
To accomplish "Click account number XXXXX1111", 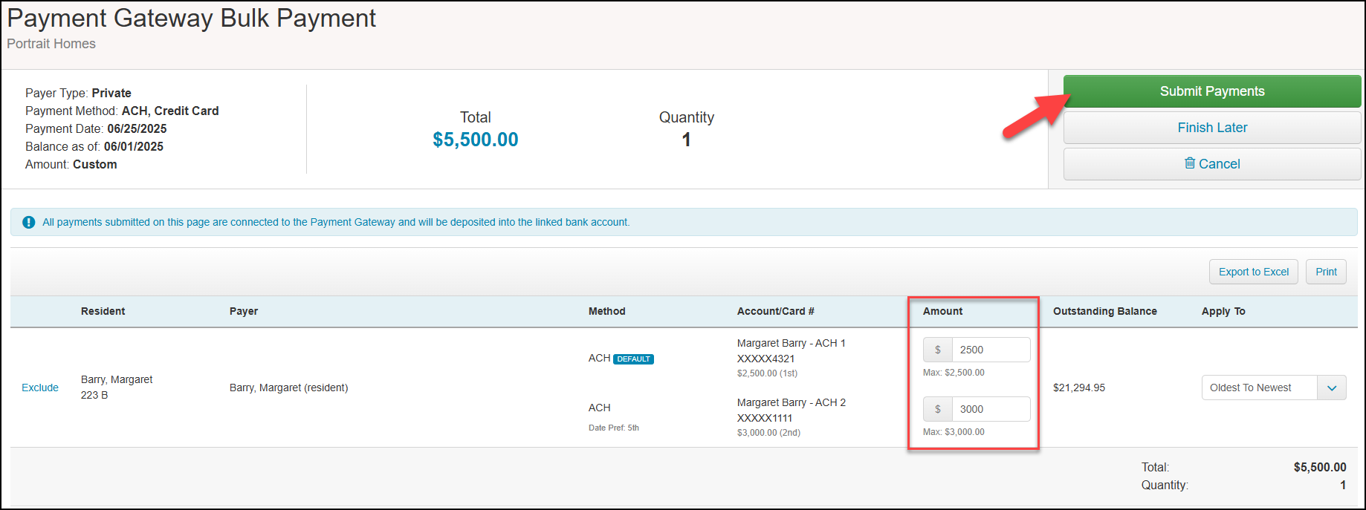I will click(x=765, y=418).
